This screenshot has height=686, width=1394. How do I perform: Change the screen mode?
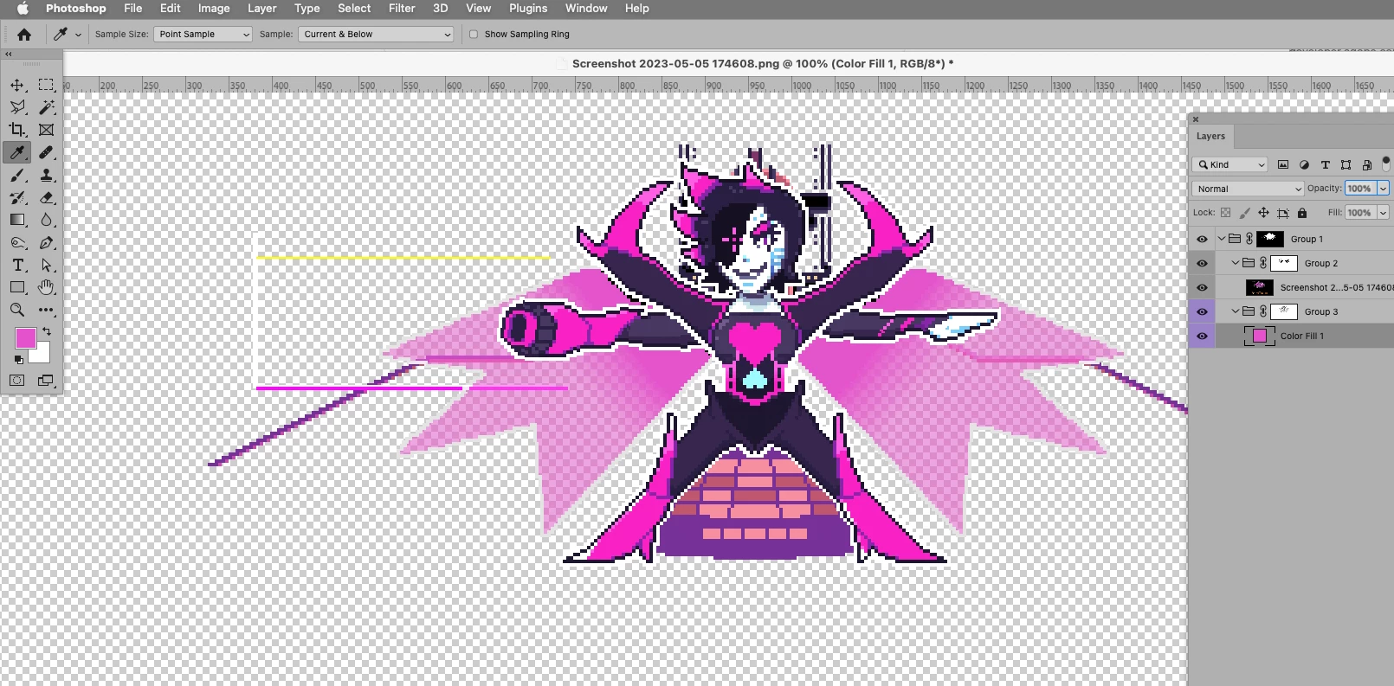tap(46, 381)
